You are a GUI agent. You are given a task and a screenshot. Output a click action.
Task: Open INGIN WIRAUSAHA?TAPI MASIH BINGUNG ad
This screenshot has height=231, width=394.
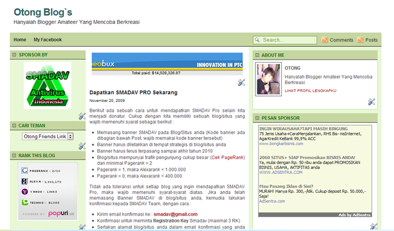point(304,128)
